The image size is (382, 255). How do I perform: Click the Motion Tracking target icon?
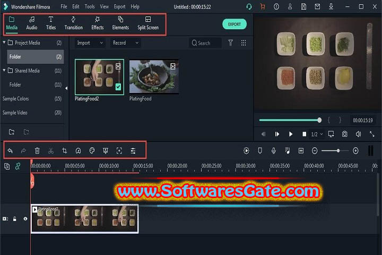pyautogui.click(x=119, y=150)
